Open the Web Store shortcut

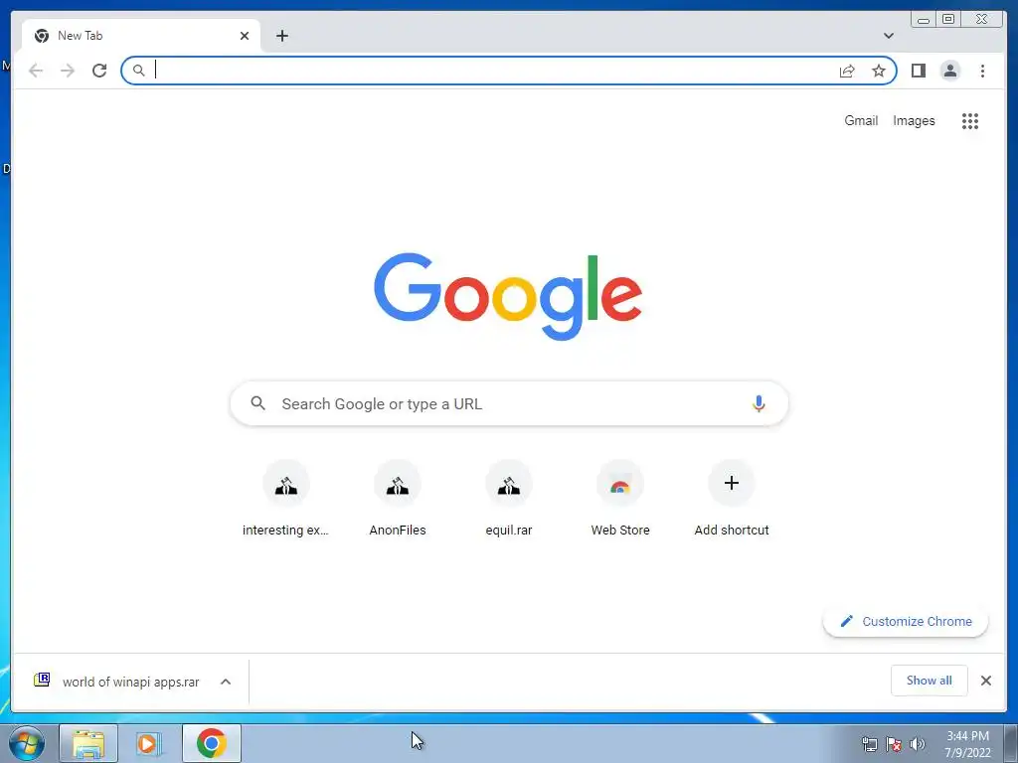pos(620,500)
